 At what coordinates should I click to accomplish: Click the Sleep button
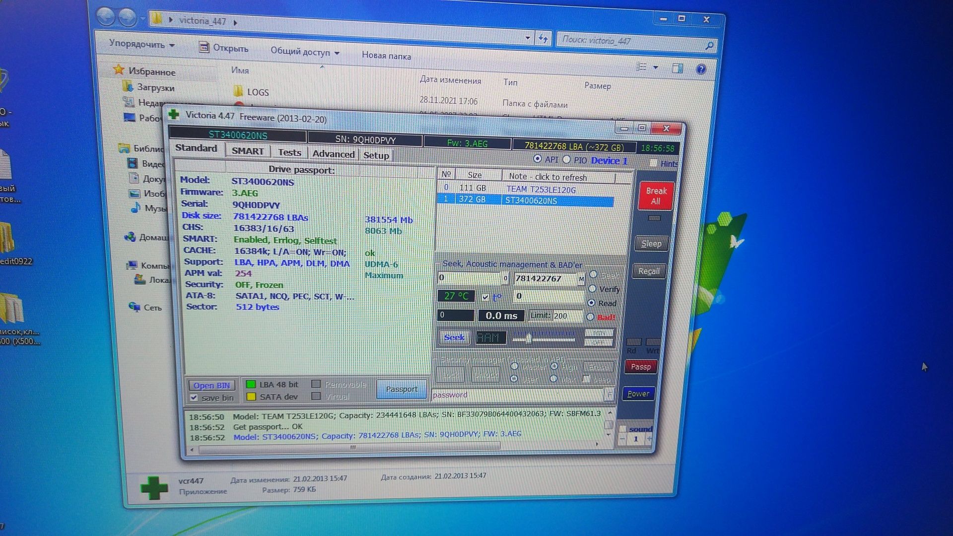[x=651, y=244]
